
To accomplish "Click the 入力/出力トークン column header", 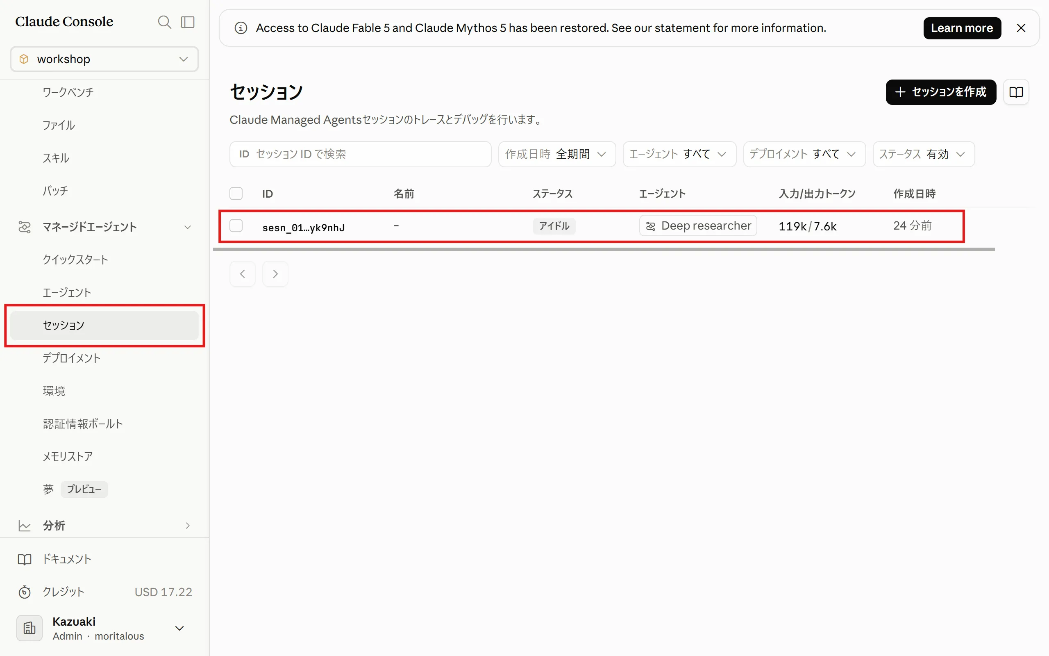I will (817, 194).
